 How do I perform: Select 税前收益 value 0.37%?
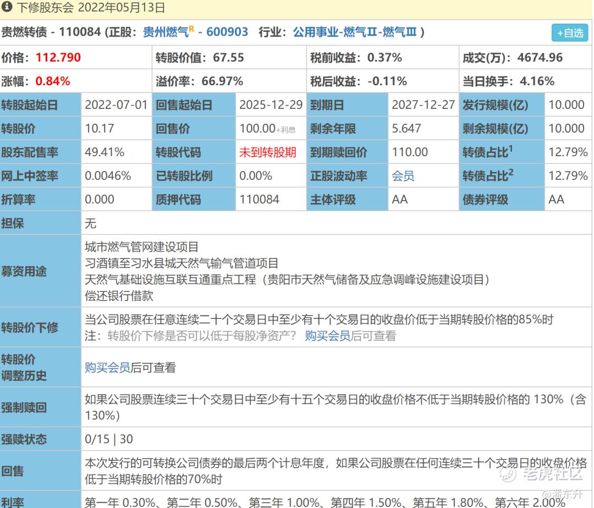384,58
